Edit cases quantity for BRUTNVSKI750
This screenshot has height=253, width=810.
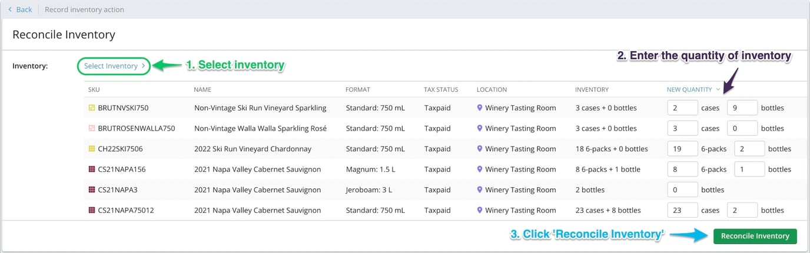click(x=682, y=108)
